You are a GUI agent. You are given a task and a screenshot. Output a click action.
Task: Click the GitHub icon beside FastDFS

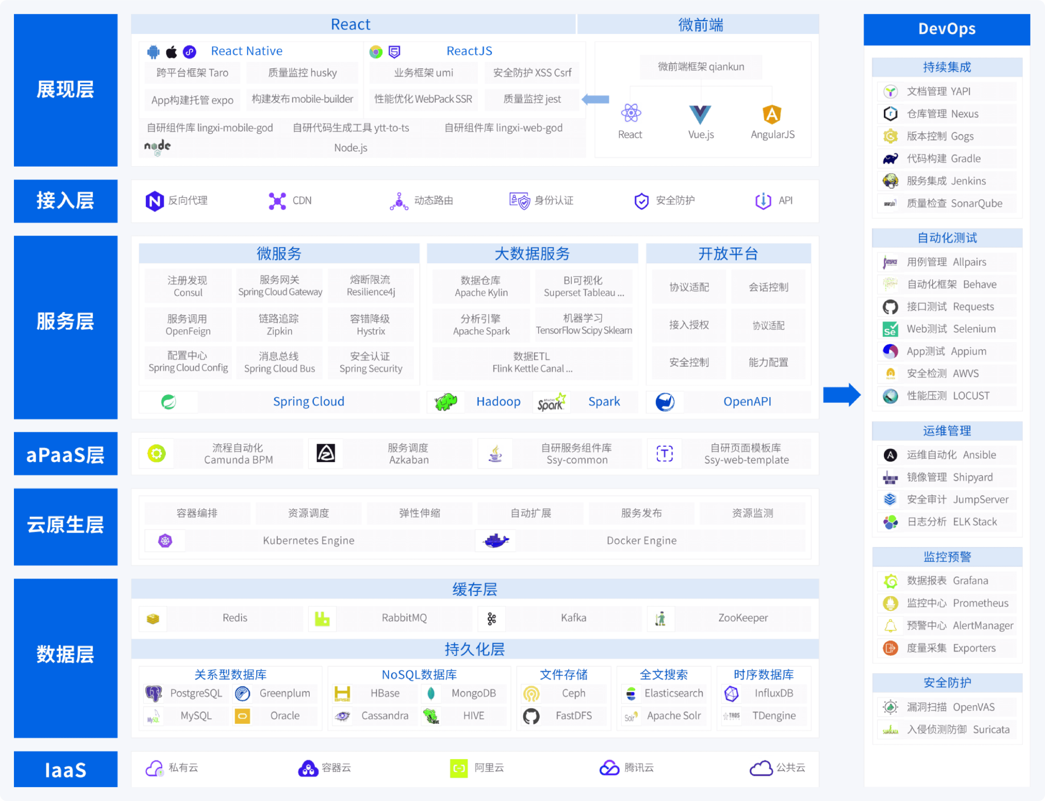pyautogui.click(x=531, y=716)
